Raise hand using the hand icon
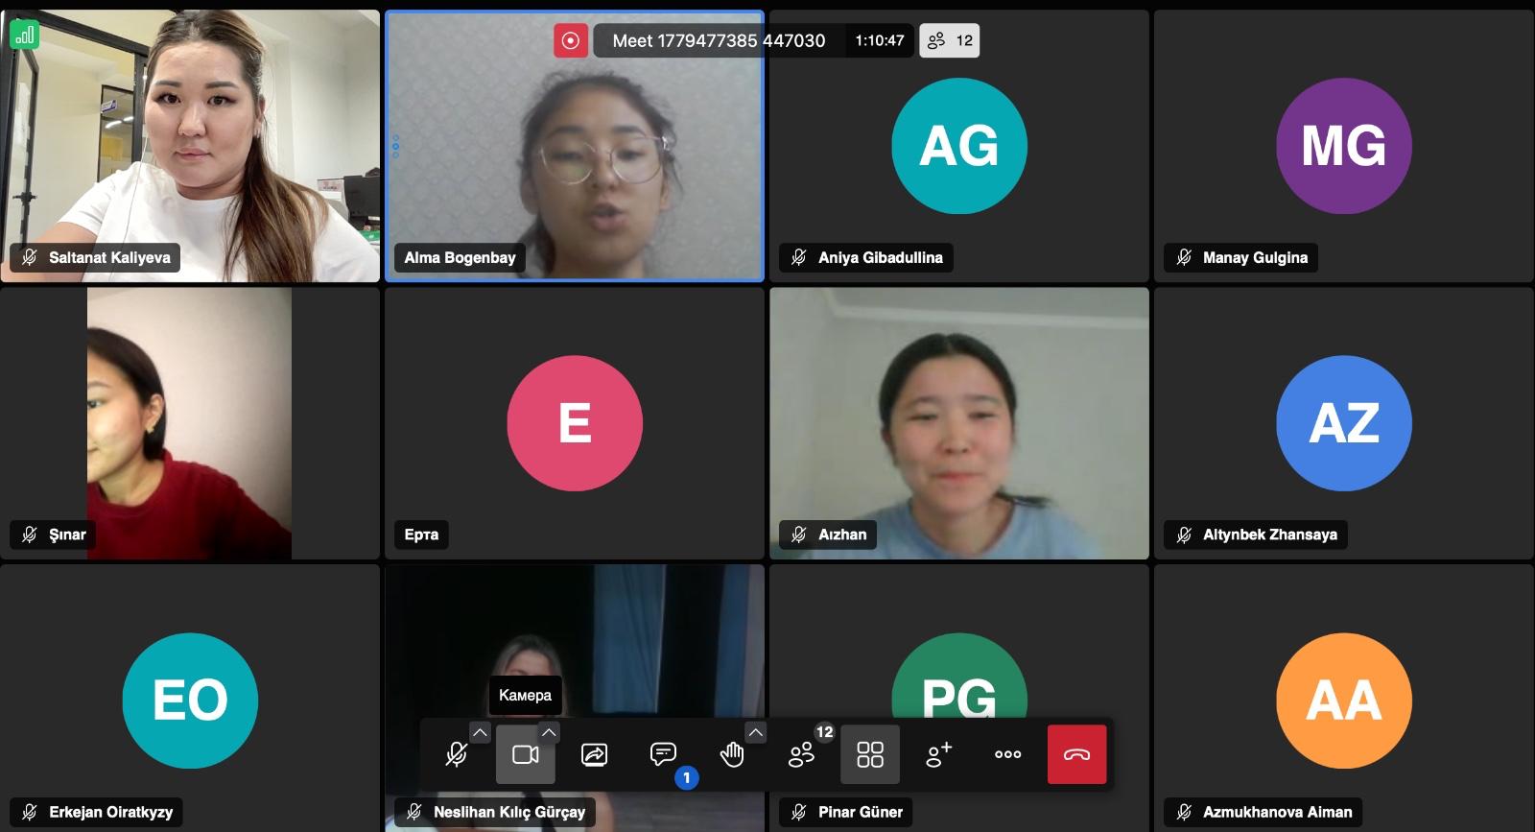 click(732, 754)
